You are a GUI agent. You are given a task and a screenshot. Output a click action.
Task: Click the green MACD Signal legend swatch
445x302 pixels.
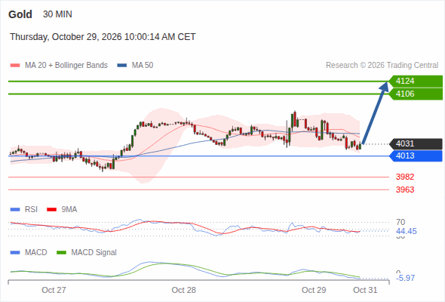click(61, 253)
